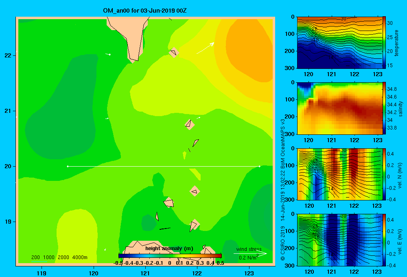The height and width of the screenshot is (277, 407).
Task: Select the 'height anomaly (m)' label
Action: click(x=169, y=248)
